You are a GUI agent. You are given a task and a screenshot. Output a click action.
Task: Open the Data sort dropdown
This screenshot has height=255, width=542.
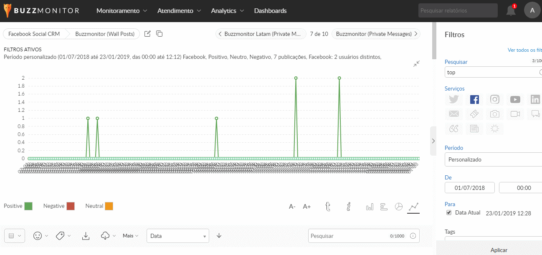(x=177, y=236)
